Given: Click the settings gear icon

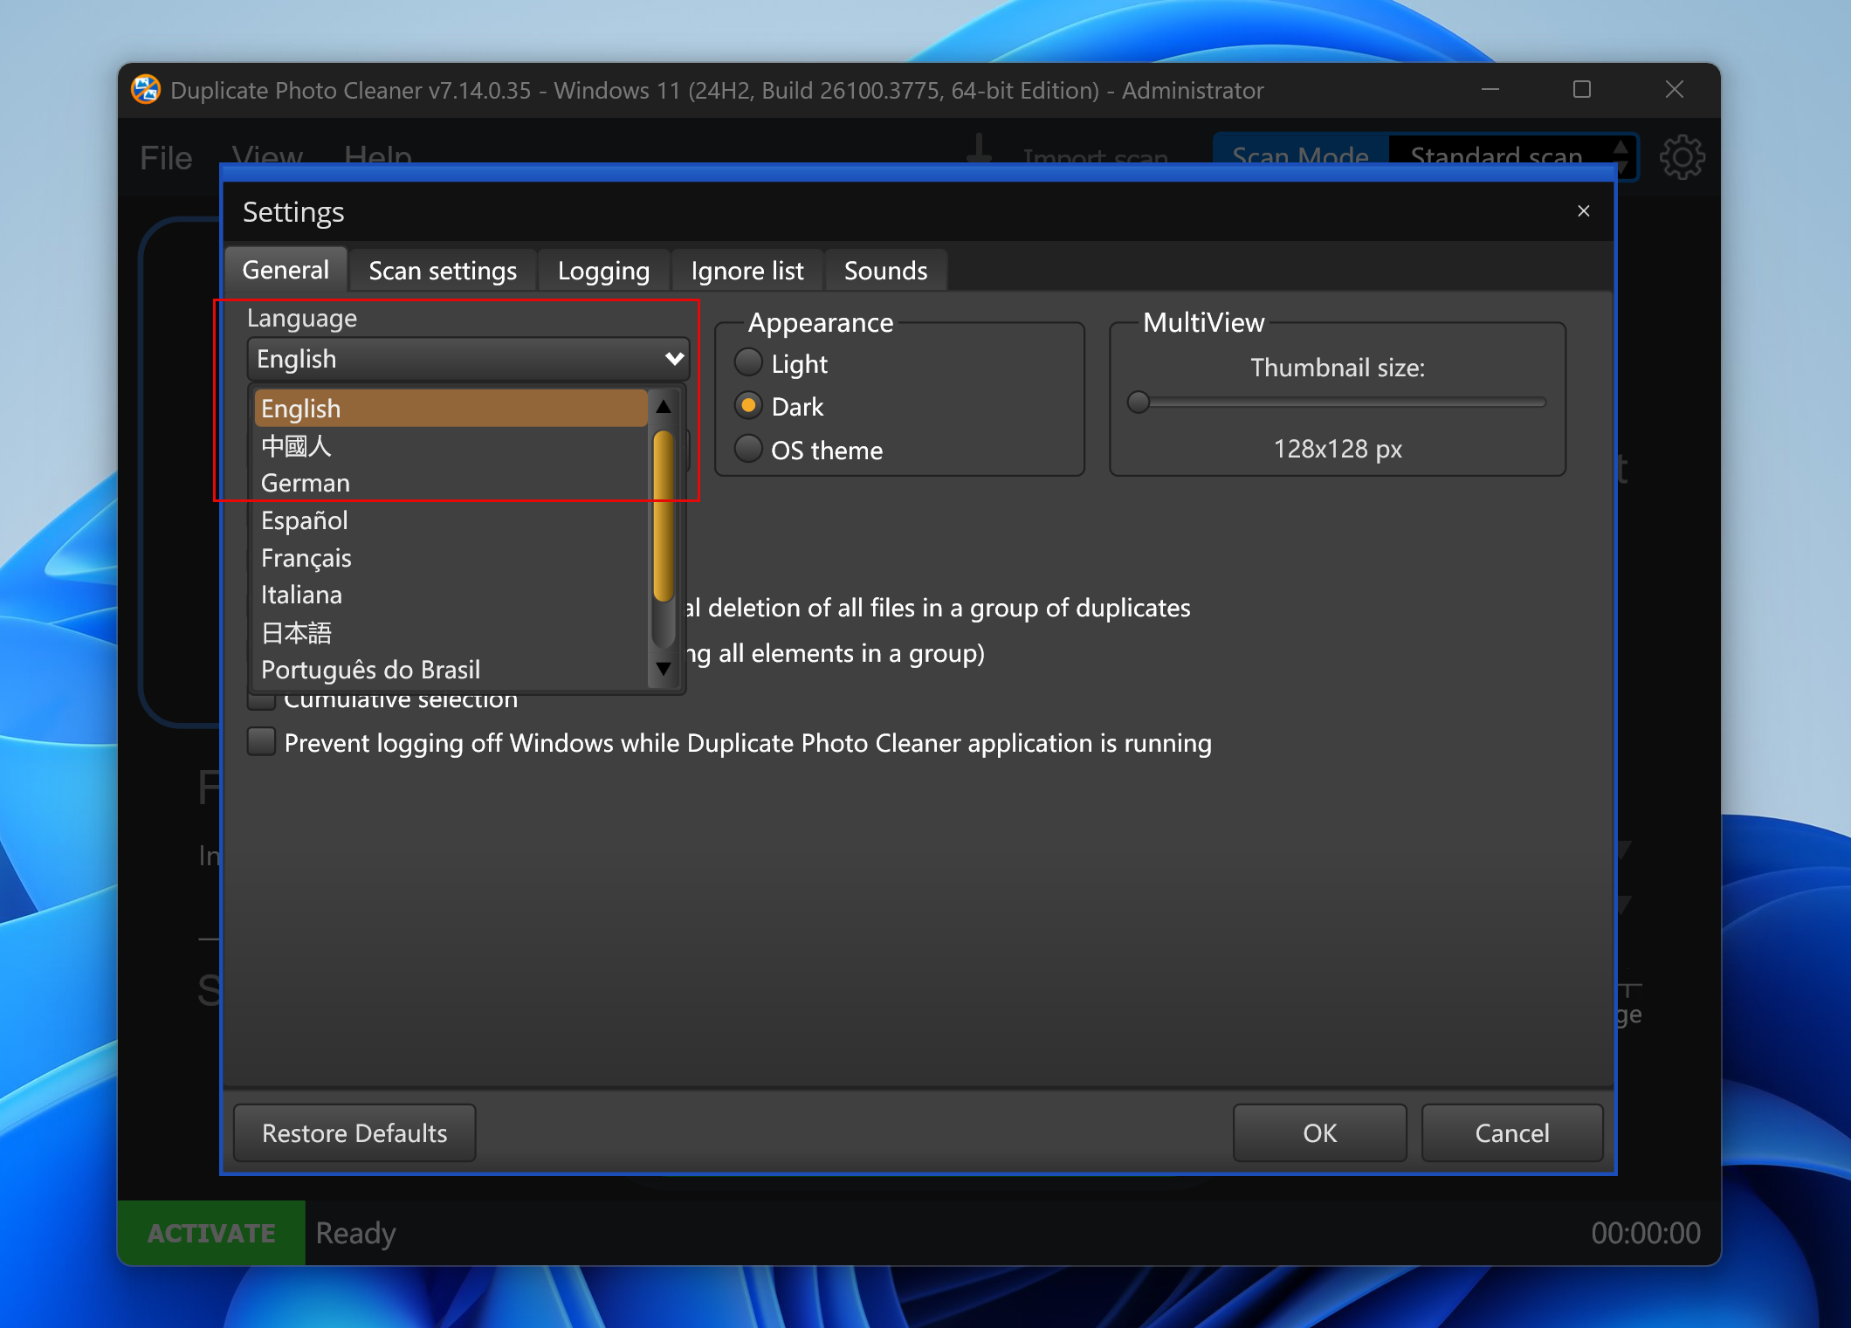Looking at the screenshot, I should tap(1682, 157).
